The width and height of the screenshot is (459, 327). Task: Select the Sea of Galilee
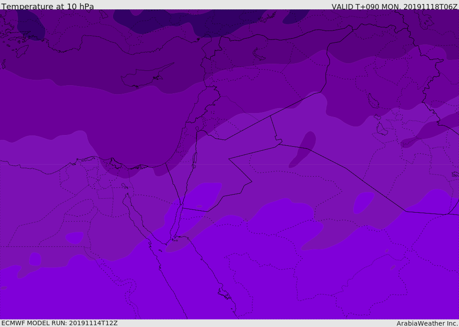(x=197, y=128)
